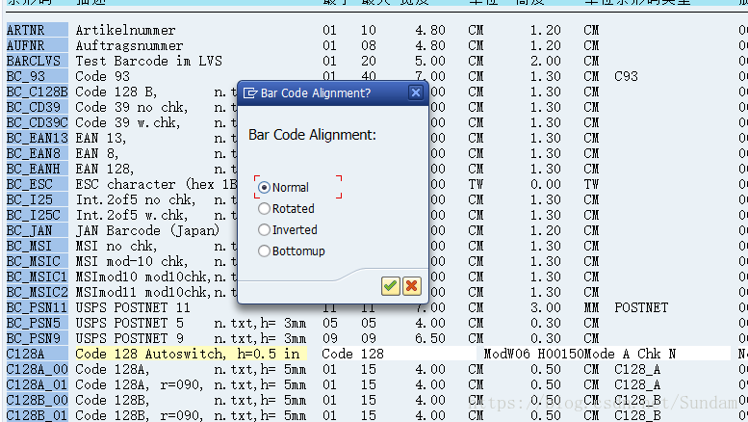The width and height of the screenshot is (748, 422).
Task: Select the C128A_00 barcode entry
Action: pyautogui.click(x=38, y=369)
